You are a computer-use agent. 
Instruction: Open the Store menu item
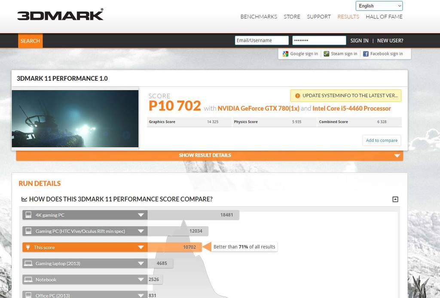[292, 17]
